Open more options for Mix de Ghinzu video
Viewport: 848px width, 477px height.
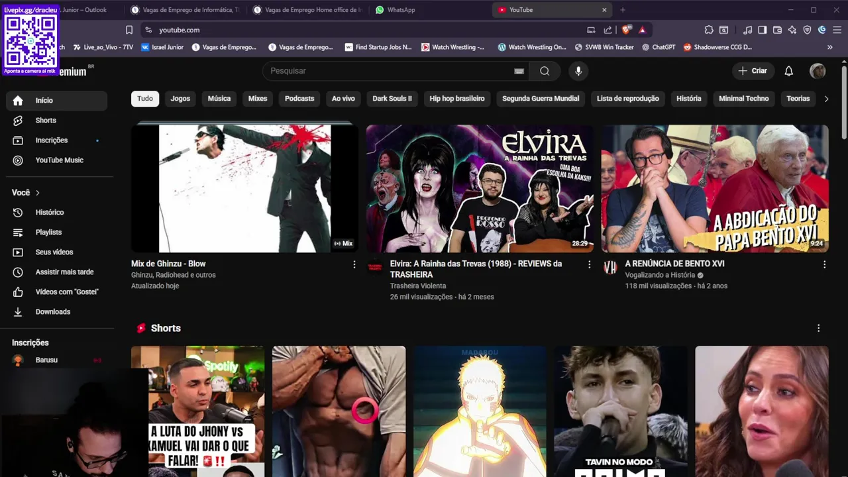354,264
